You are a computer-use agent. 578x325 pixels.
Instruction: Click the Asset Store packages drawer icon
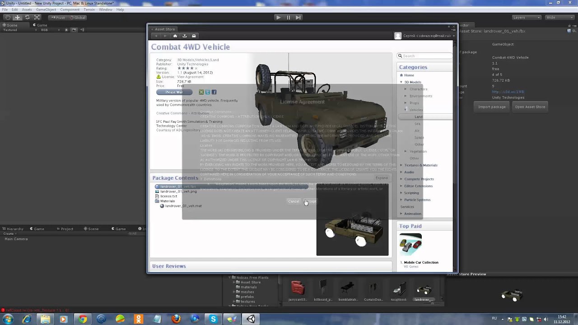pos(194,36)
